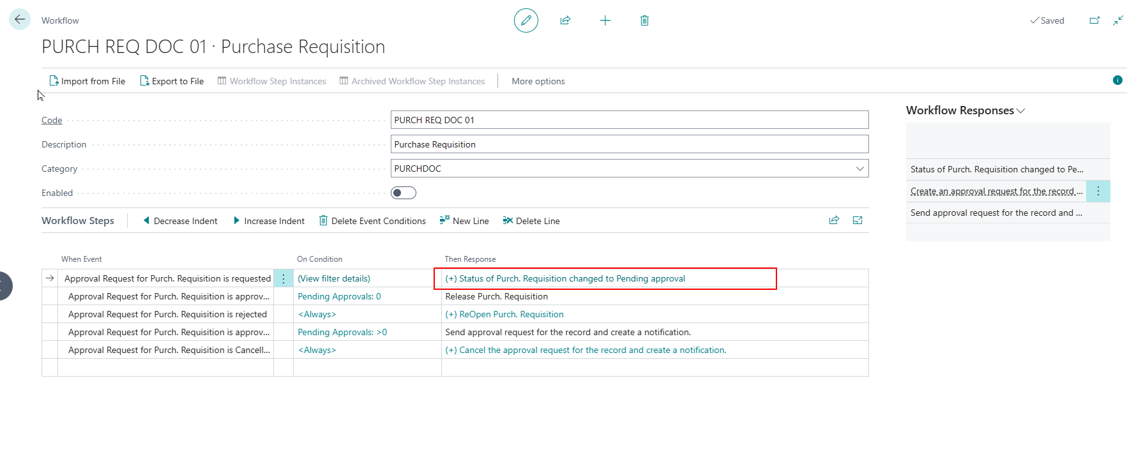Toggle the Enabled switch

point(403,193)
